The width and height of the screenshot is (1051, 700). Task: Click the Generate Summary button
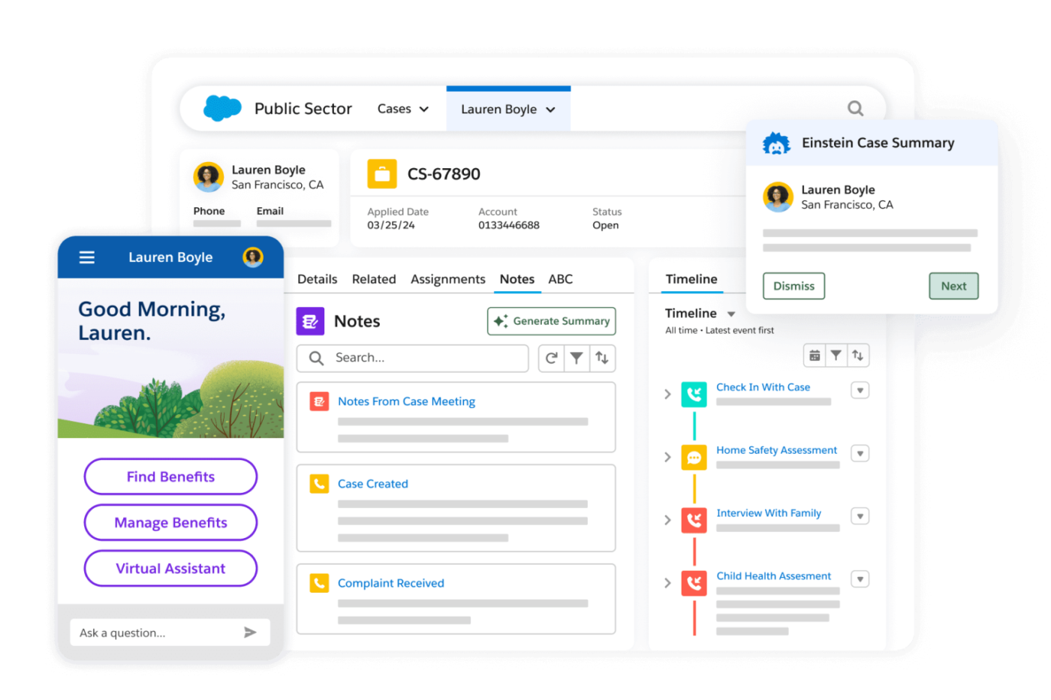click(552, 321)
